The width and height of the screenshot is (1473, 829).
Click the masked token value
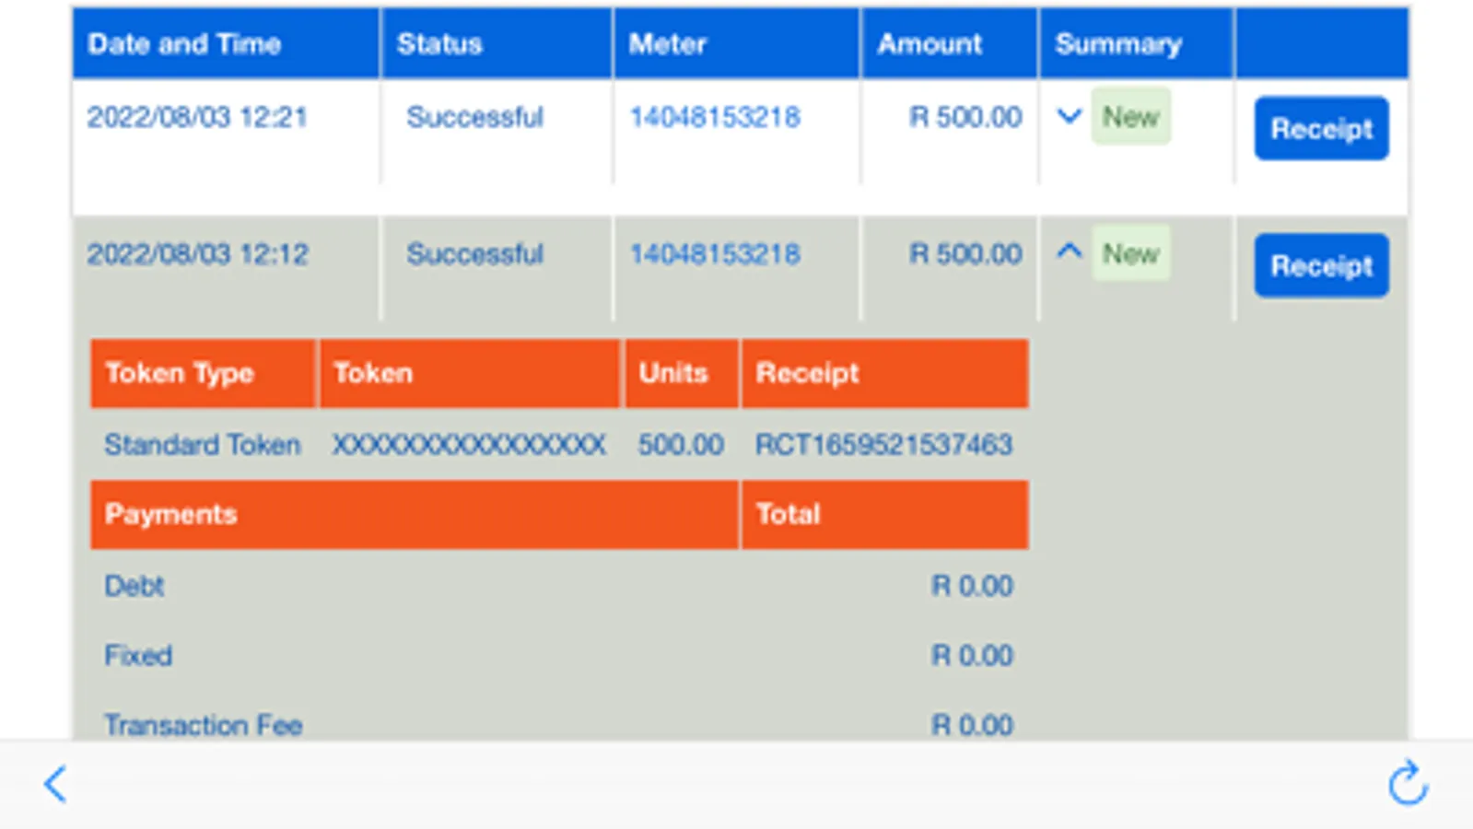[469, 445]
